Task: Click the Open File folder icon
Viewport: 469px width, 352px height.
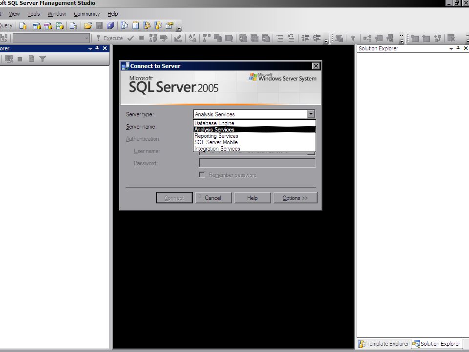Action: [87, 26]
